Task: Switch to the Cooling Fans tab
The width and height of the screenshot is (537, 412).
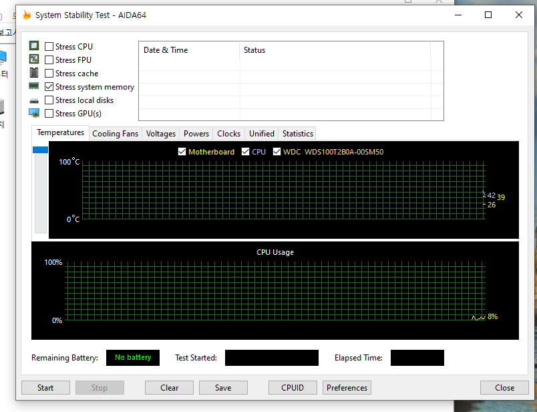Action: pos(116,134)
